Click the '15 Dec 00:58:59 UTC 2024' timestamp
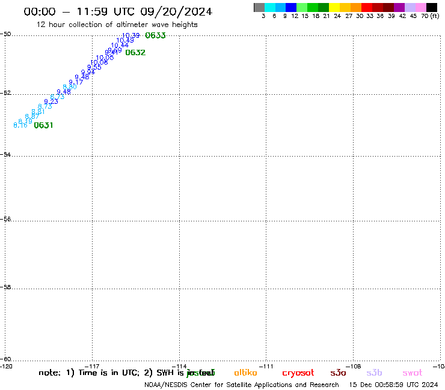 pyautogui.click(x=393, y=385)
